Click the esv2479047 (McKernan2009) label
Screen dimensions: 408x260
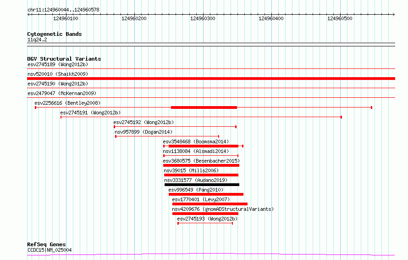pyautogui.click(x=62, y=93)
